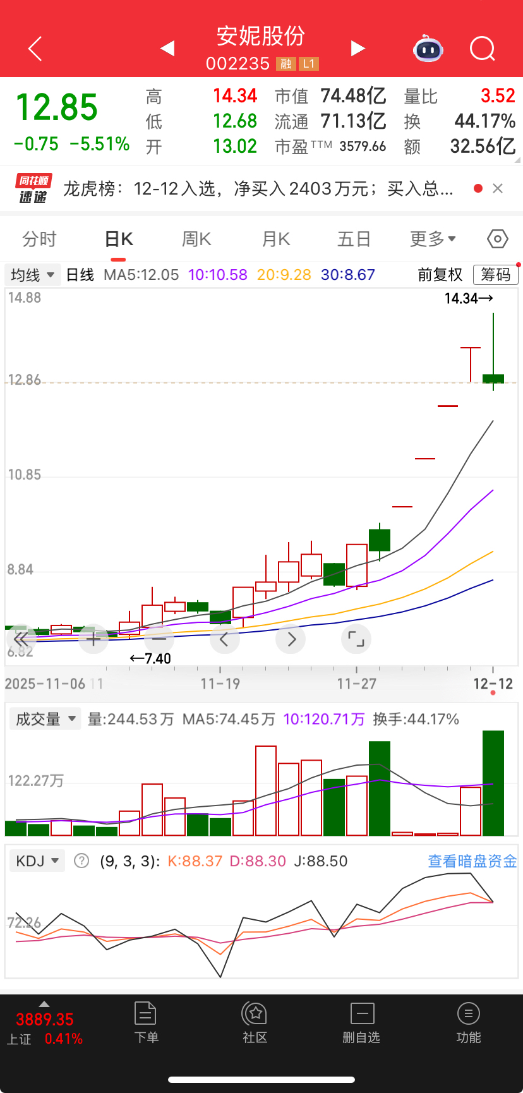523x1093 pixels.
Task: Open the robot AI assistant
Action: pos(428,48)
